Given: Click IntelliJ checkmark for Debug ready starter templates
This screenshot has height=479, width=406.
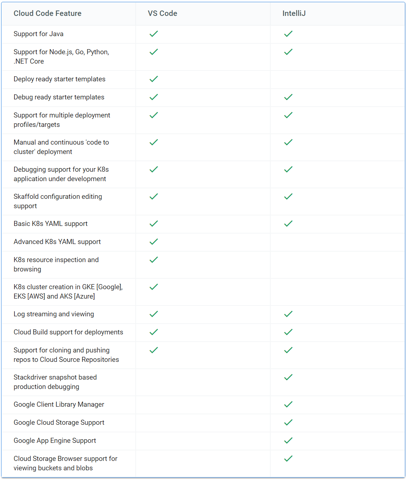Looking at the screenshot, I should tap(288, 97).
